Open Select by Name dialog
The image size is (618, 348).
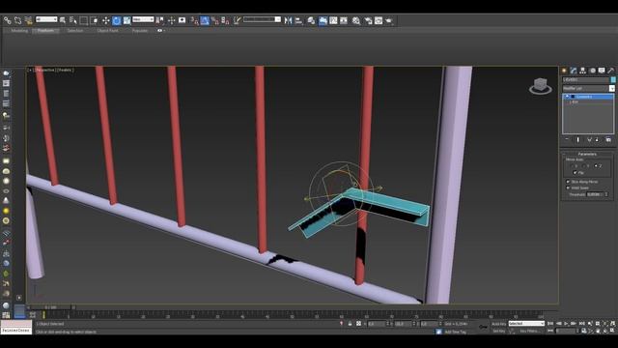click(73, 20)
